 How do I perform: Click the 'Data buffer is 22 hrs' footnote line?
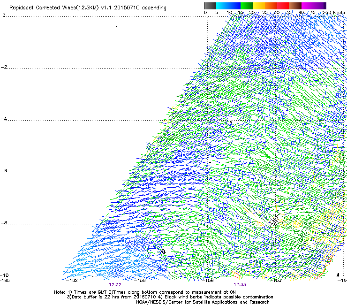coord(170,297)
